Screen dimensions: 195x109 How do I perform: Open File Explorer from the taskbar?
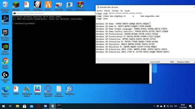pos(17,106)
